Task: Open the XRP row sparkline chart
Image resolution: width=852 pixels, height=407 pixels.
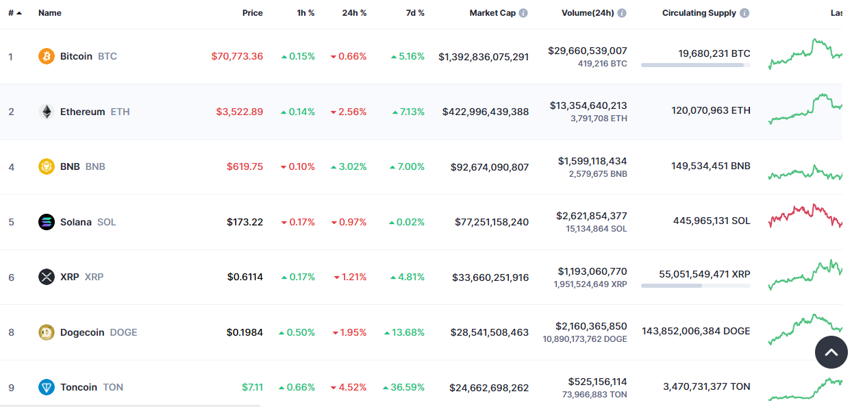Action: pyautogui.click(x=805, y=275)
